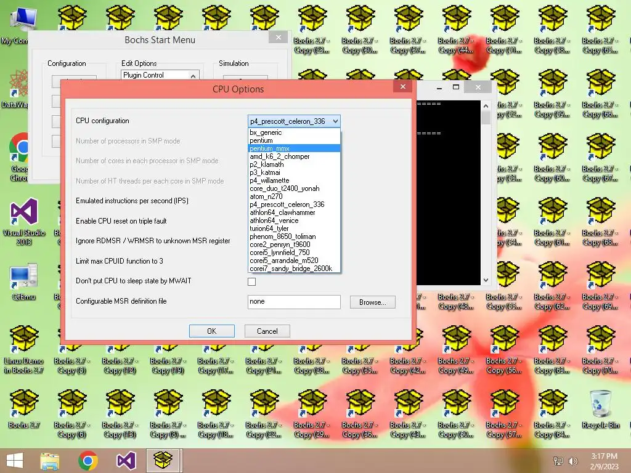
Task: Click the console window scroll-down arrow
Action: pos(486,280)
